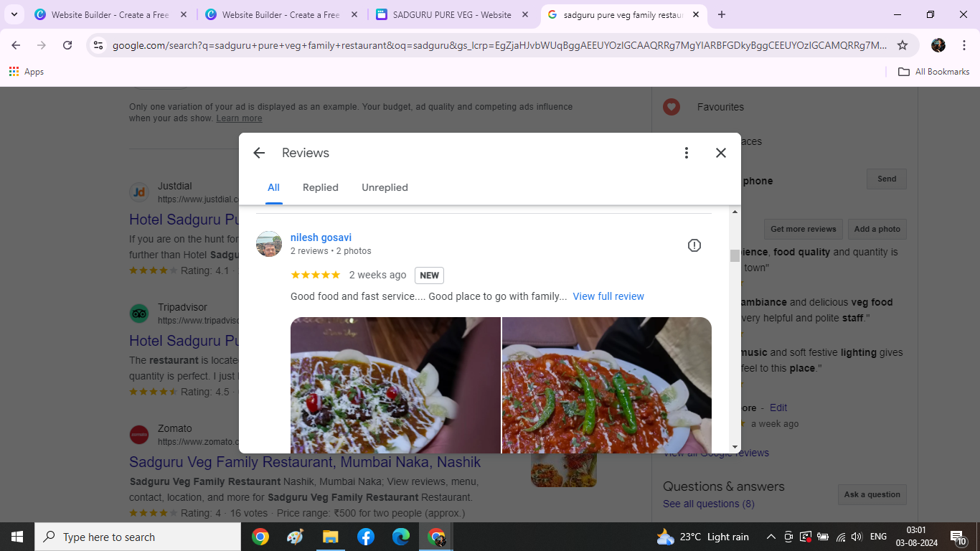Go back using the Reviews dialog arrow
The height and width of the screenshot is (551, 980).
tap(259, 153)
